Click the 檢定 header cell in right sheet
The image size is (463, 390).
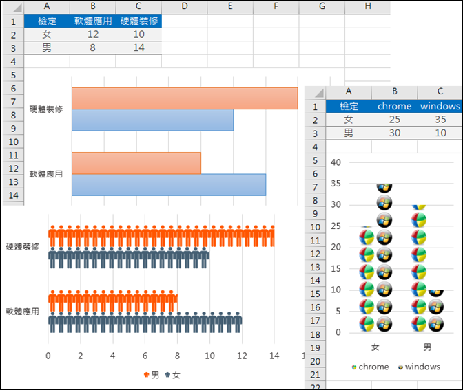click(349, 106)
